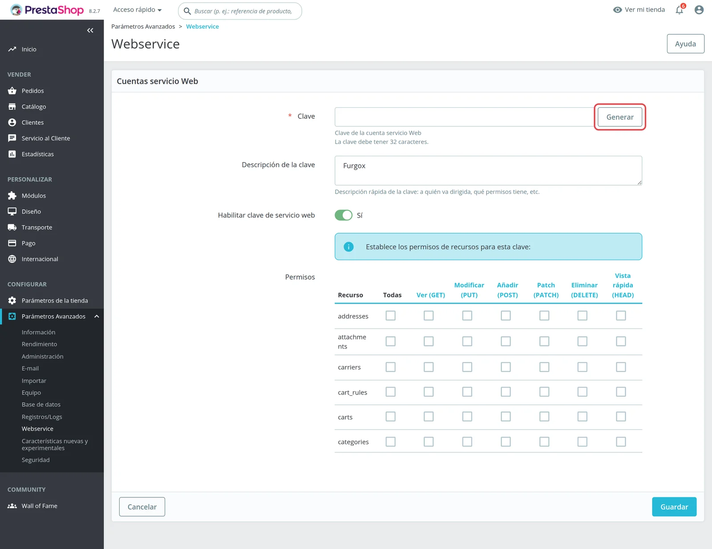Screen dimensions: 712x549
Task: Click Ver mi tienda link
Action: (644, 10)
